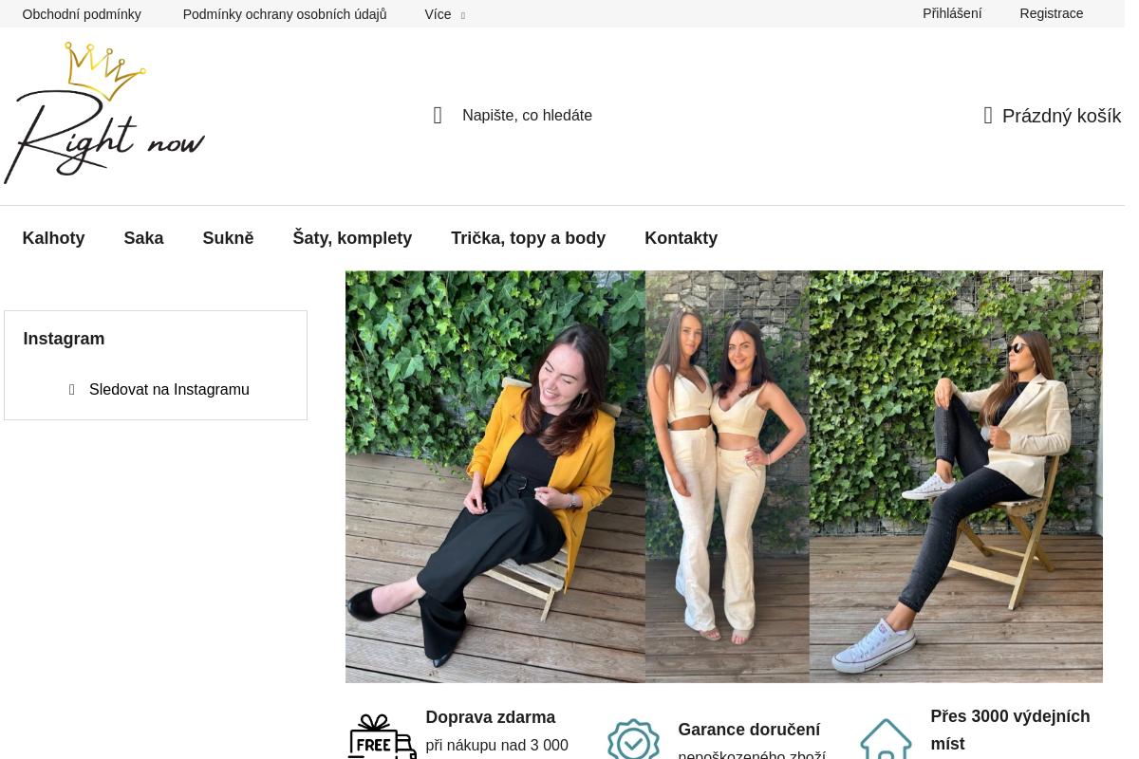Select Šaty, komplety in navigation
This screenshot has width=1139, height=759.
(352, 238)
